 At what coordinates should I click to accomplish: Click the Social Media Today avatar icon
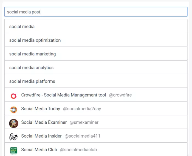point(14,110)
